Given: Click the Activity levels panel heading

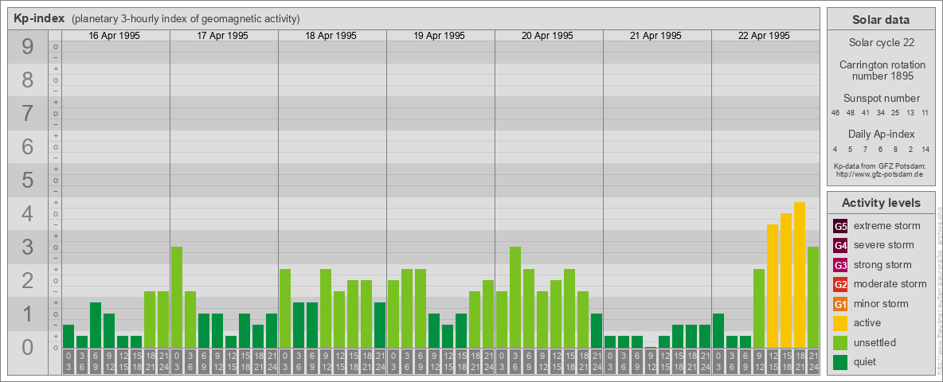Looking at the screenshot, I should (x=880, y=203).
